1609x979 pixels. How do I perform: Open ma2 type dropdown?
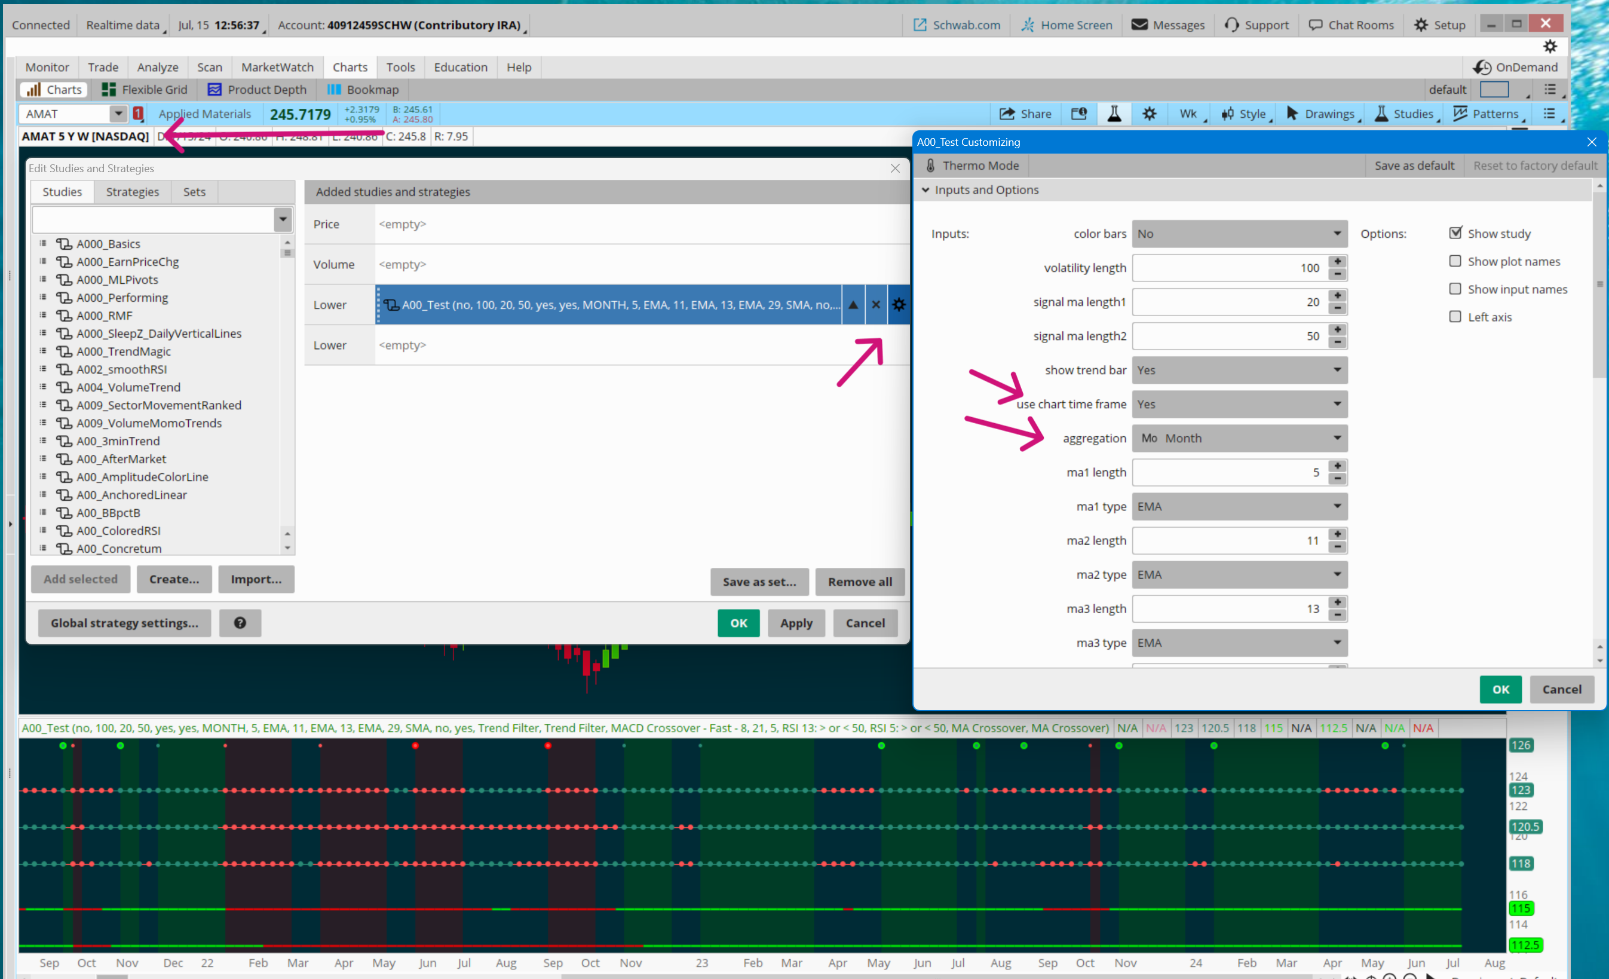(x=1239, y=575)
